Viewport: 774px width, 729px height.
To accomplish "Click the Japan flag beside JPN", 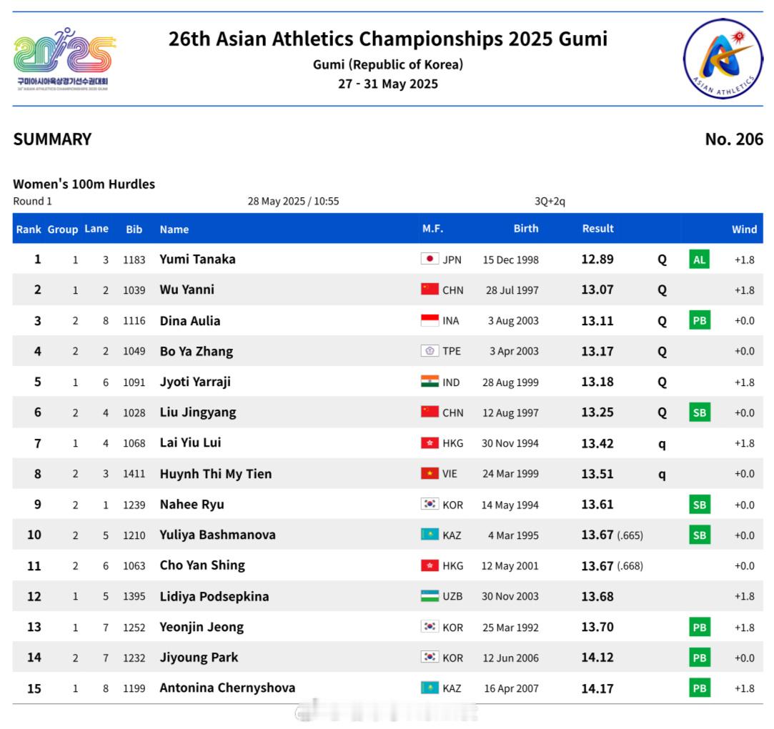I will (x=430, y=259).
